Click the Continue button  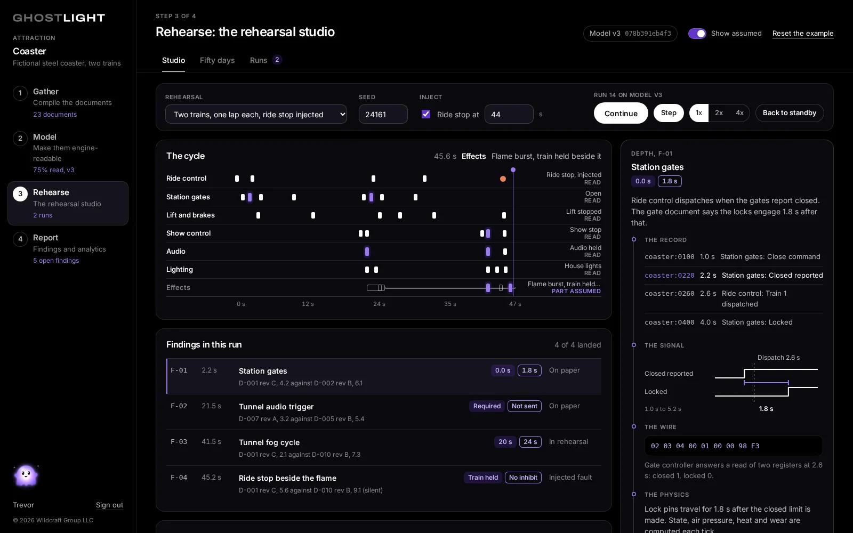tap(621, 113)
